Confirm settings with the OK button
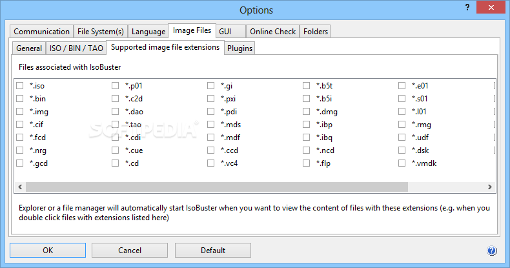The height and width of the screenshot is (268, 510). [48, 250]
